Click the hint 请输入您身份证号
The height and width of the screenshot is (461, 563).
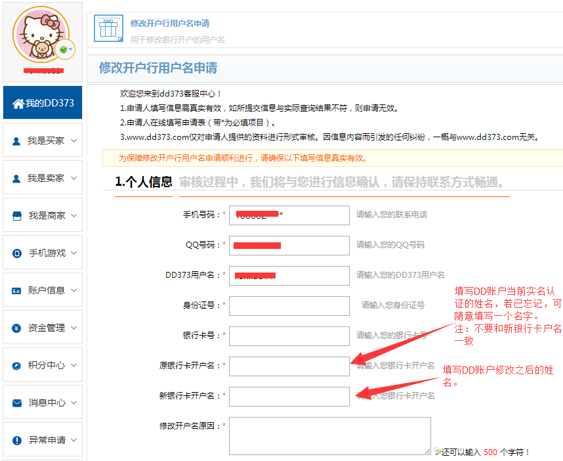click(x=393, y=305)
